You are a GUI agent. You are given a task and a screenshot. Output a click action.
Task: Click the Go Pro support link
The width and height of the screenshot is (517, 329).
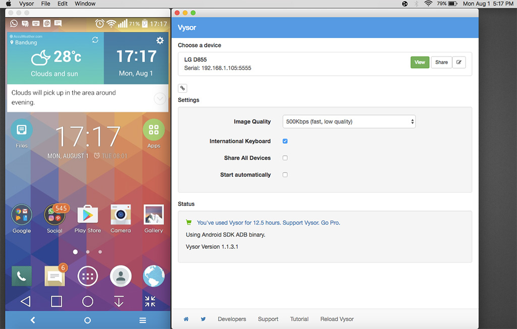[269, 223]
